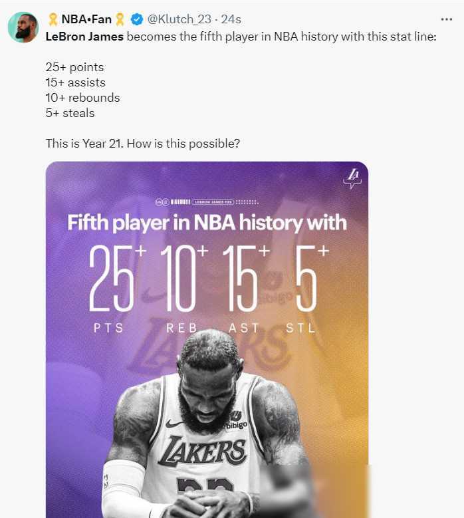Click the Lakers jersey wordmark in photo
The width and height of the screenshot is (464, 518).
point(202,450)
